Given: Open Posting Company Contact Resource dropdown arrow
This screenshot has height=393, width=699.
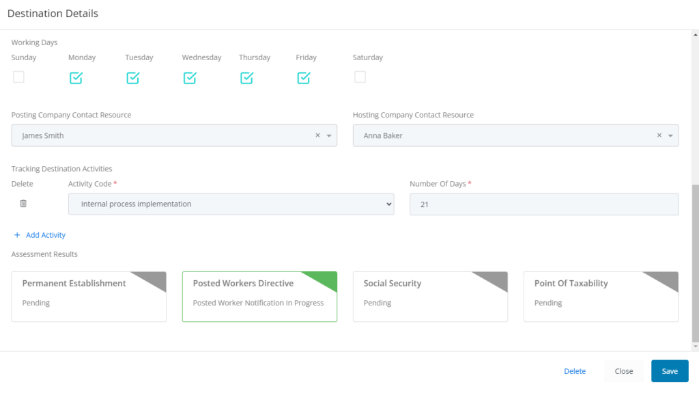Looking at the screenshot, I should [x=329, y=136].
